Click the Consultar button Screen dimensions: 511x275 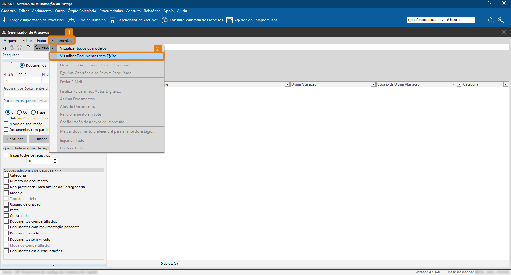15,139
